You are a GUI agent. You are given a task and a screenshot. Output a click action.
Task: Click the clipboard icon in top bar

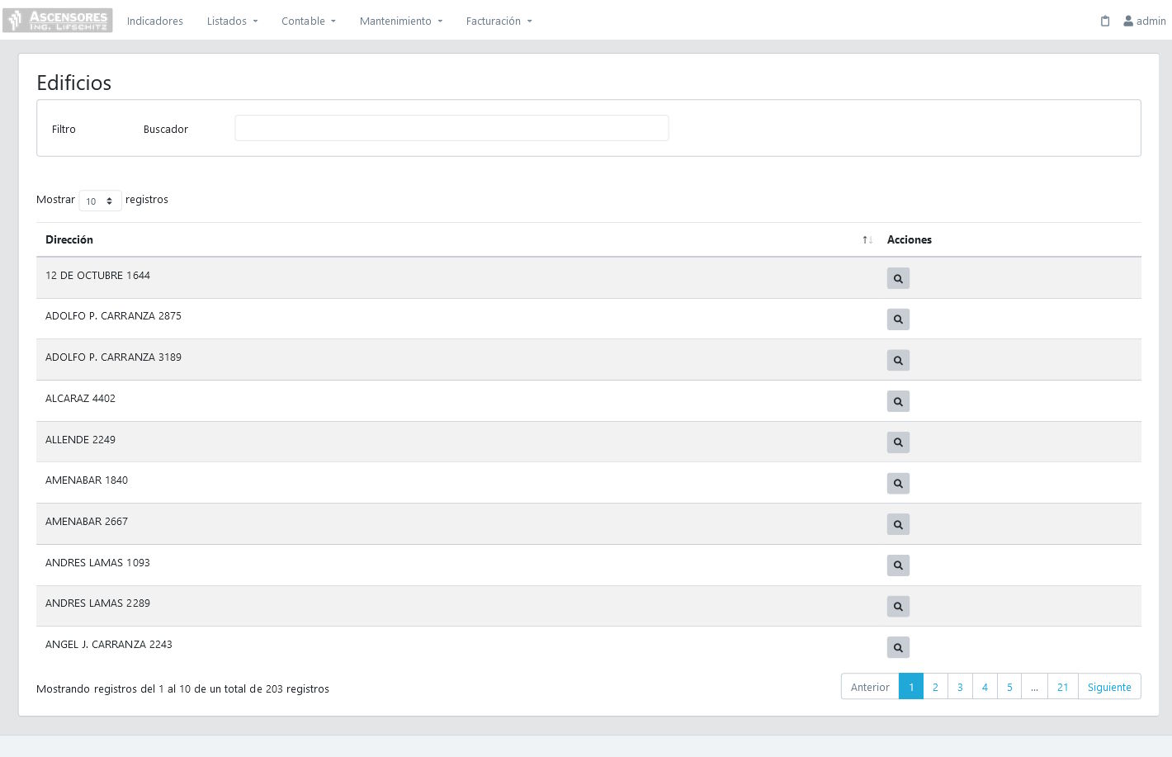coord(1105,21)
